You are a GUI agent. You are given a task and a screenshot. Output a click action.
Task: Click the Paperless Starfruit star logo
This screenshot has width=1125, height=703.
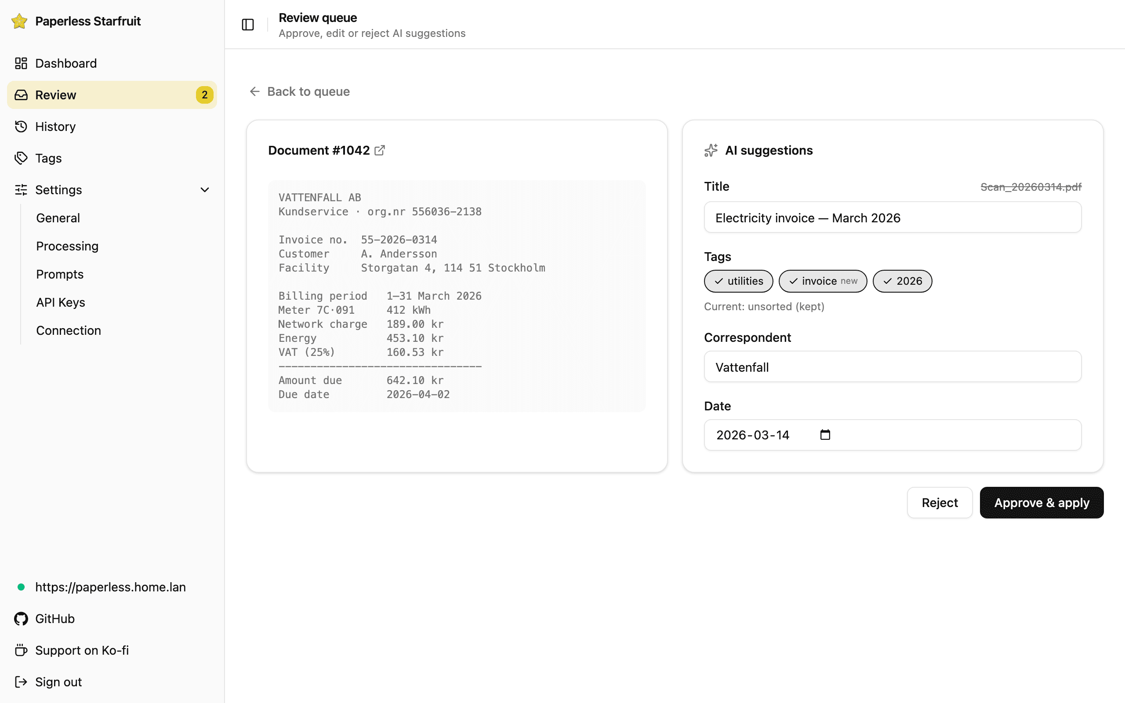pyautogui.click(x=19, y=21)
